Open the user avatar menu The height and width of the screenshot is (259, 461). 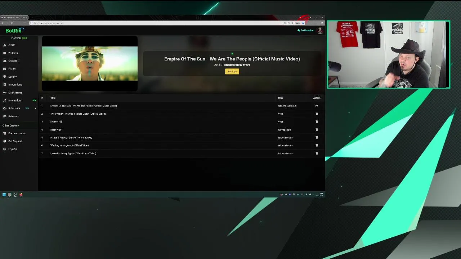click(x=320, y=31)
